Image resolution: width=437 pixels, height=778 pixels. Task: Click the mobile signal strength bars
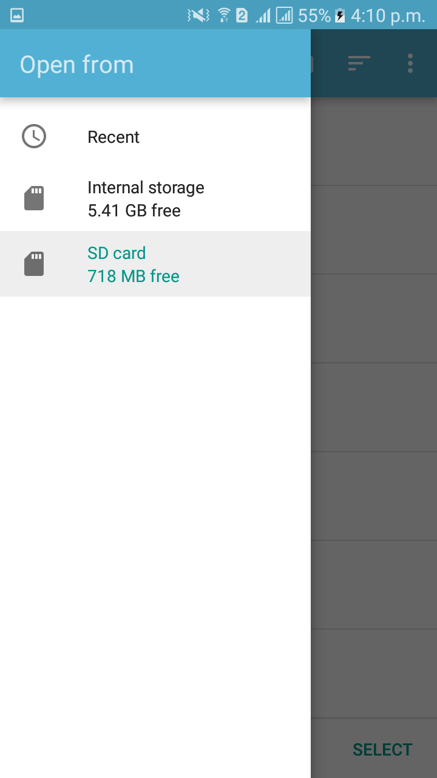[262, 15]
